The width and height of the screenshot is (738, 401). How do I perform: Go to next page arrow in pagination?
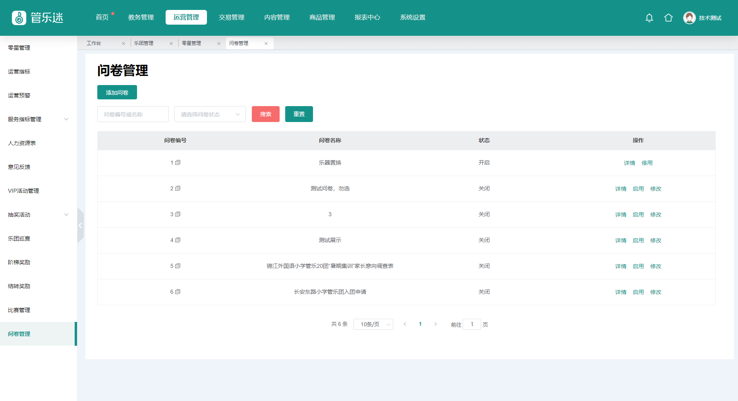click(x=435, y=324)
